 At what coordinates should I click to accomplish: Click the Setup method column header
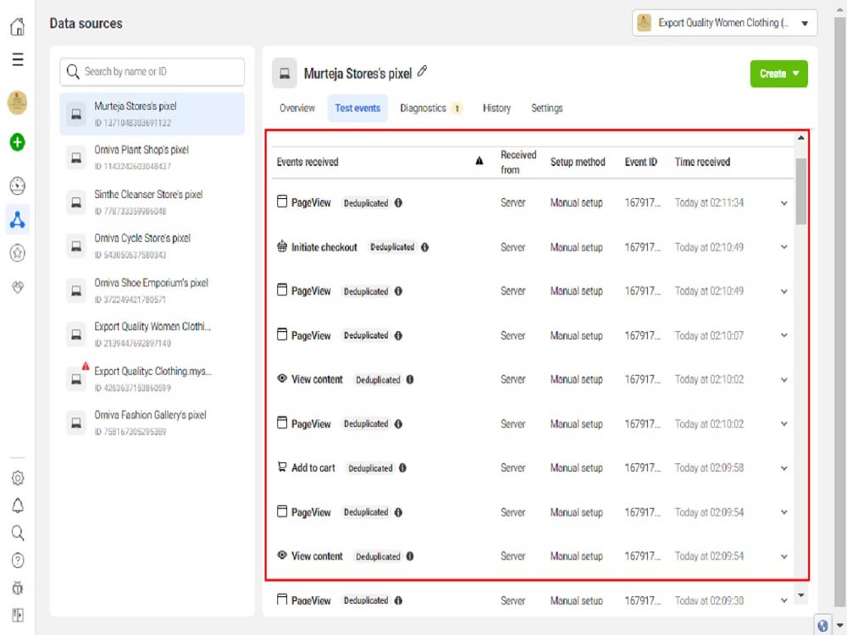578,162
